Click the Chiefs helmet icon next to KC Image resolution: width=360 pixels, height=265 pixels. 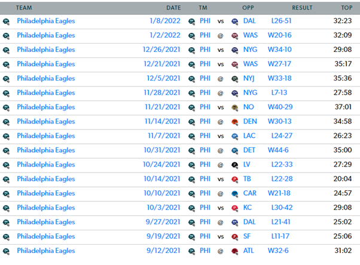pos(234,208)
